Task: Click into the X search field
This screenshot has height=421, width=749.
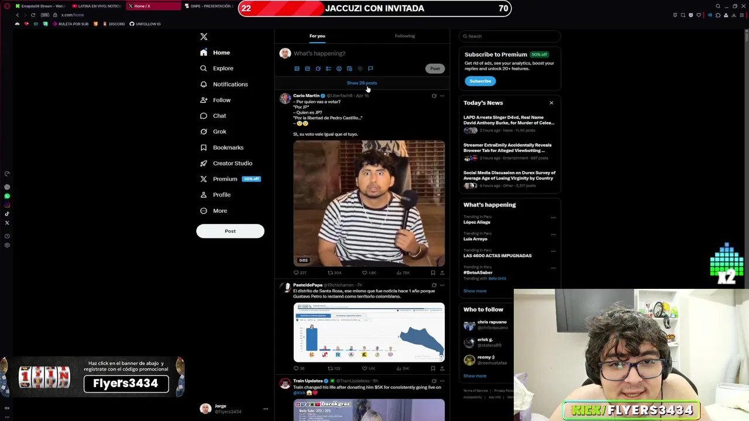Action: coord(510,36)
